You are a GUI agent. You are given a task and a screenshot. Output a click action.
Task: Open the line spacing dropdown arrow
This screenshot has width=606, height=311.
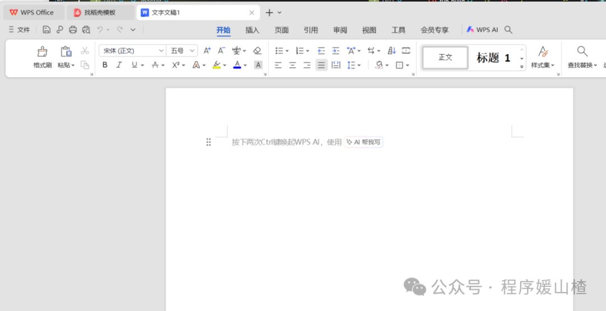tap(359, 65)
